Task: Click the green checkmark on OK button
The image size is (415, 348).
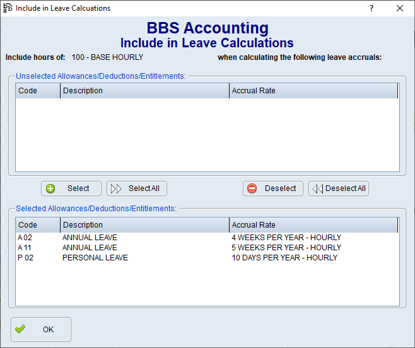Action: point(21,329)
